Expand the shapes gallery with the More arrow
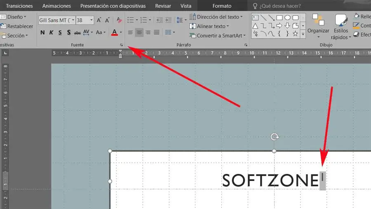371x209 pixels. click(x=303, y=35)
